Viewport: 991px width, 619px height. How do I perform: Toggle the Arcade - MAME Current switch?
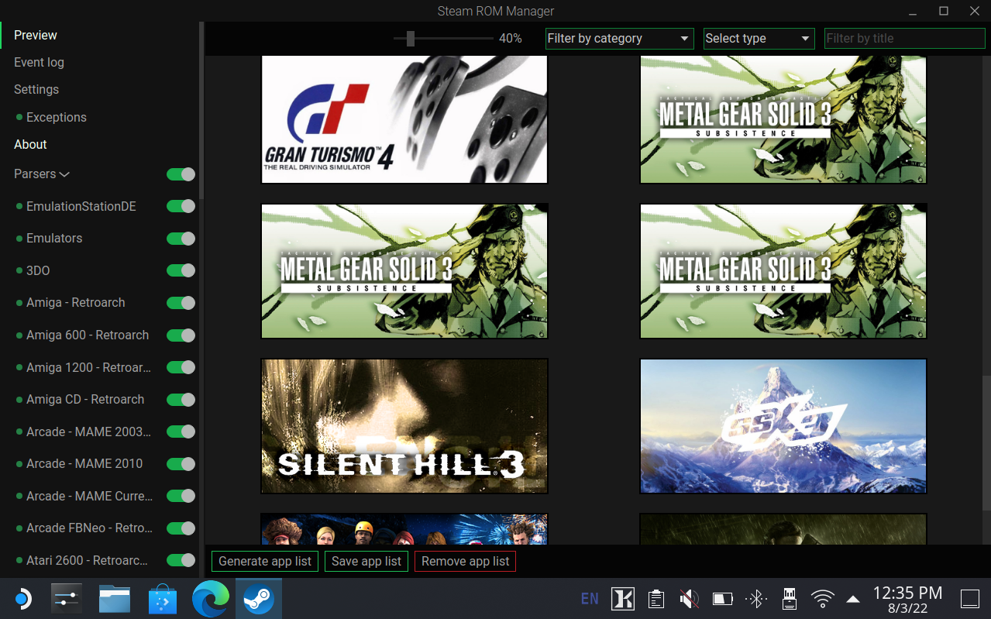tap(181, 496)
